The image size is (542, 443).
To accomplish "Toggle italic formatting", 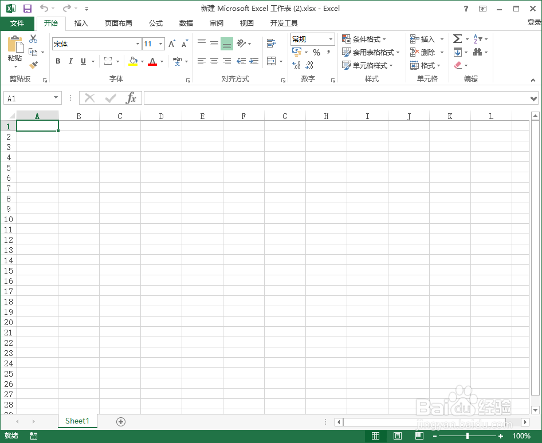I will (70, 61).
